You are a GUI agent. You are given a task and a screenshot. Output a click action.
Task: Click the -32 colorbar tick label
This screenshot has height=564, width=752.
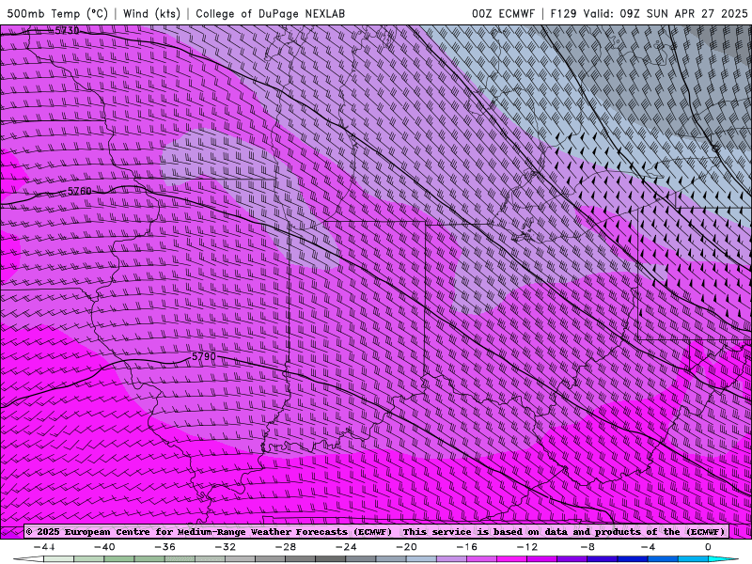coord(226,547)
